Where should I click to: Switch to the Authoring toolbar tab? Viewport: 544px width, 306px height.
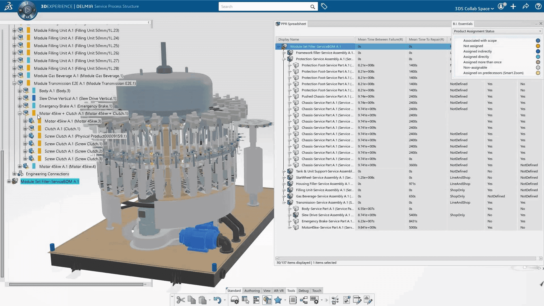click(252, 291)
